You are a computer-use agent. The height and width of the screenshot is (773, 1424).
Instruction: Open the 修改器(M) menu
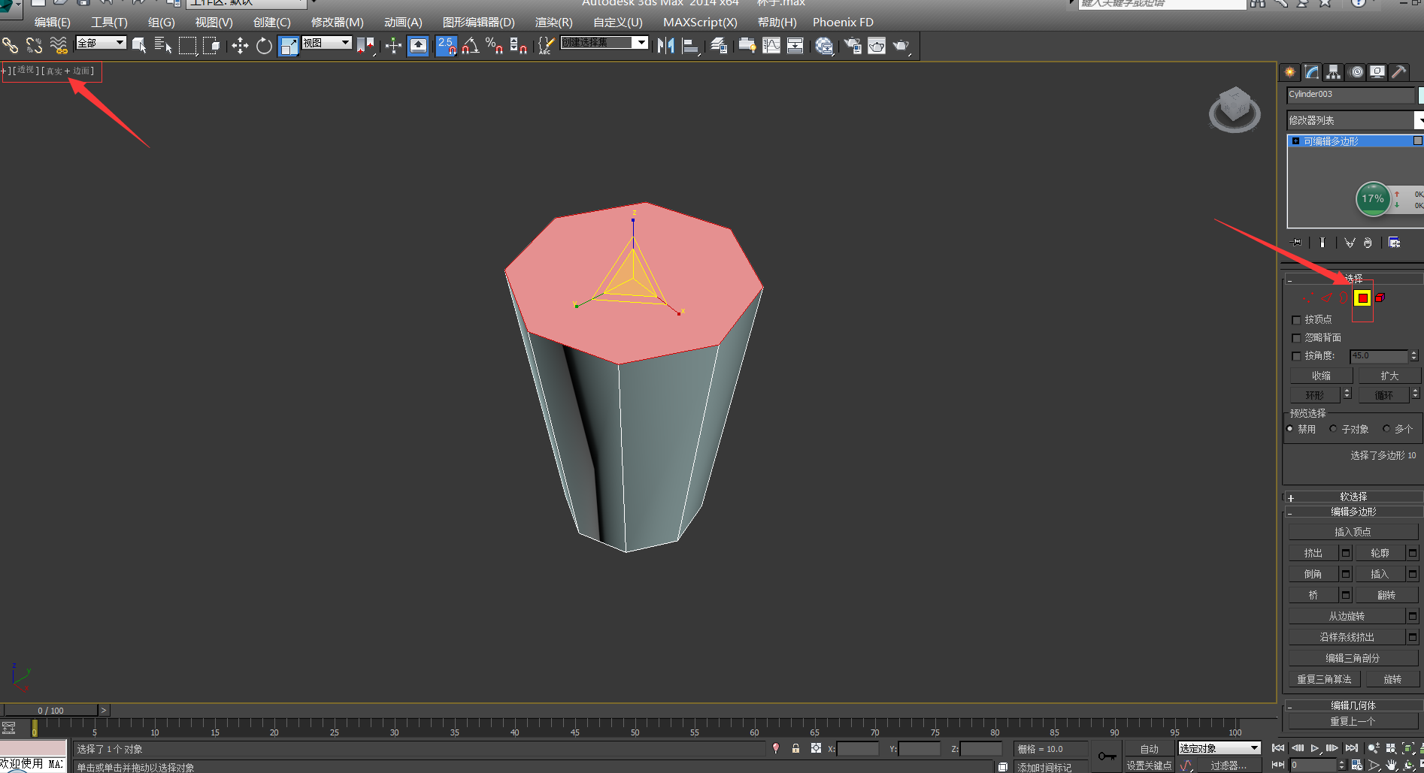coord(338,23)
